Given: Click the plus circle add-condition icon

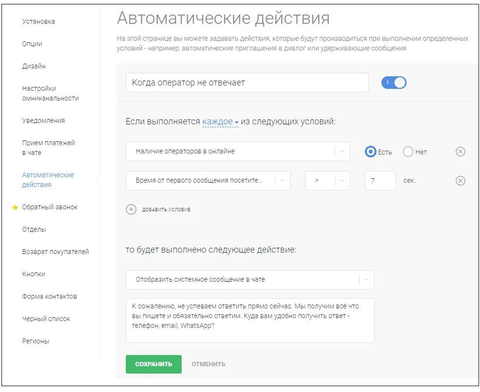Looking at the screenshot, I should pyautogui.click(x=131, y=209).
